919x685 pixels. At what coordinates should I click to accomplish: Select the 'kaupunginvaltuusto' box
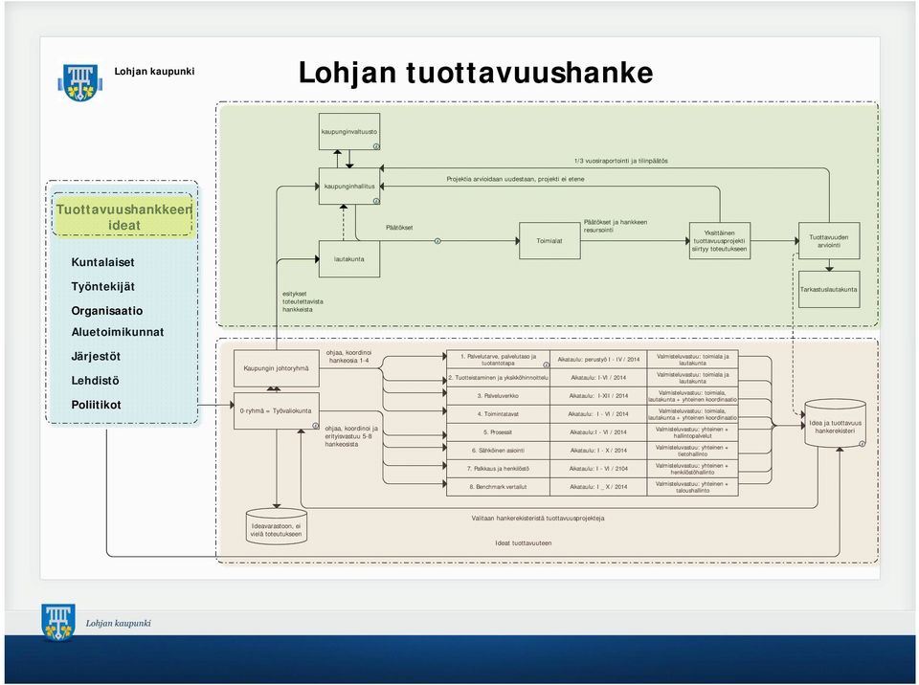coord(349,132)
